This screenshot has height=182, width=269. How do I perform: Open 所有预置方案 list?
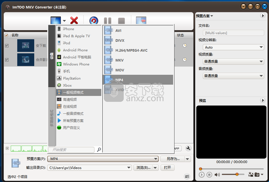pos(79,120)
